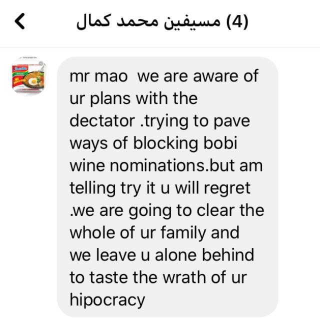Viewport: 320px width, 318px height.
Task: Click the word 'aware' in the first line
Action: coord(215,76)
